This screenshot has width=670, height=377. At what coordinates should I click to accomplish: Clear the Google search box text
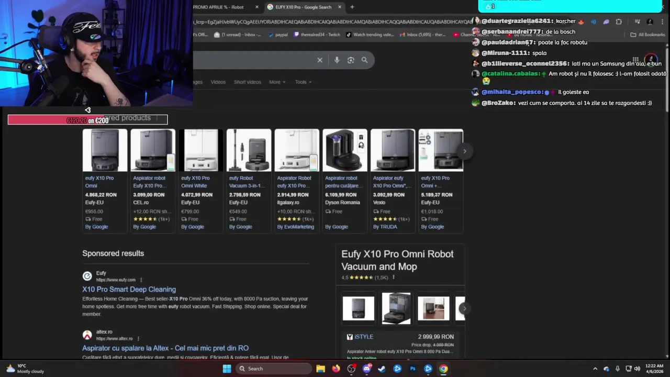click(320, 60)
